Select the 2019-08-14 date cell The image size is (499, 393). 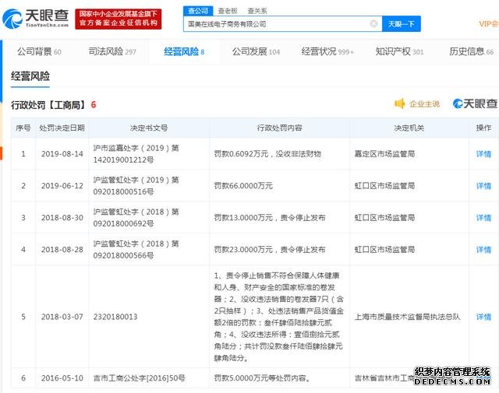click(x=62, y=154)
